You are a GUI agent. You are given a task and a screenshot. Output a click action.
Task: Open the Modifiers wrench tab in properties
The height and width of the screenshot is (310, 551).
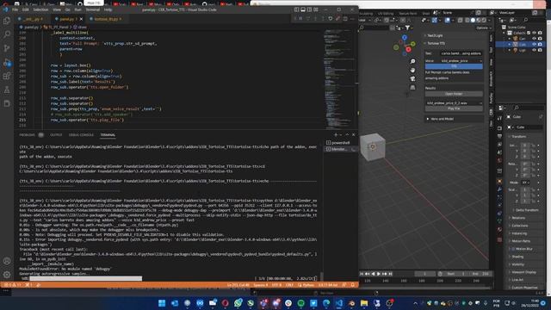click(x=499, y=189)
